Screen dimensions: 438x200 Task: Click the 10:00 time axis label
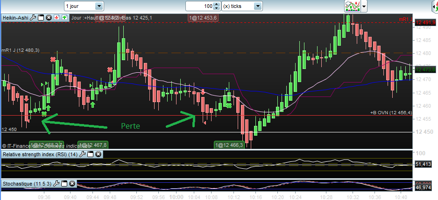point(176,197)
